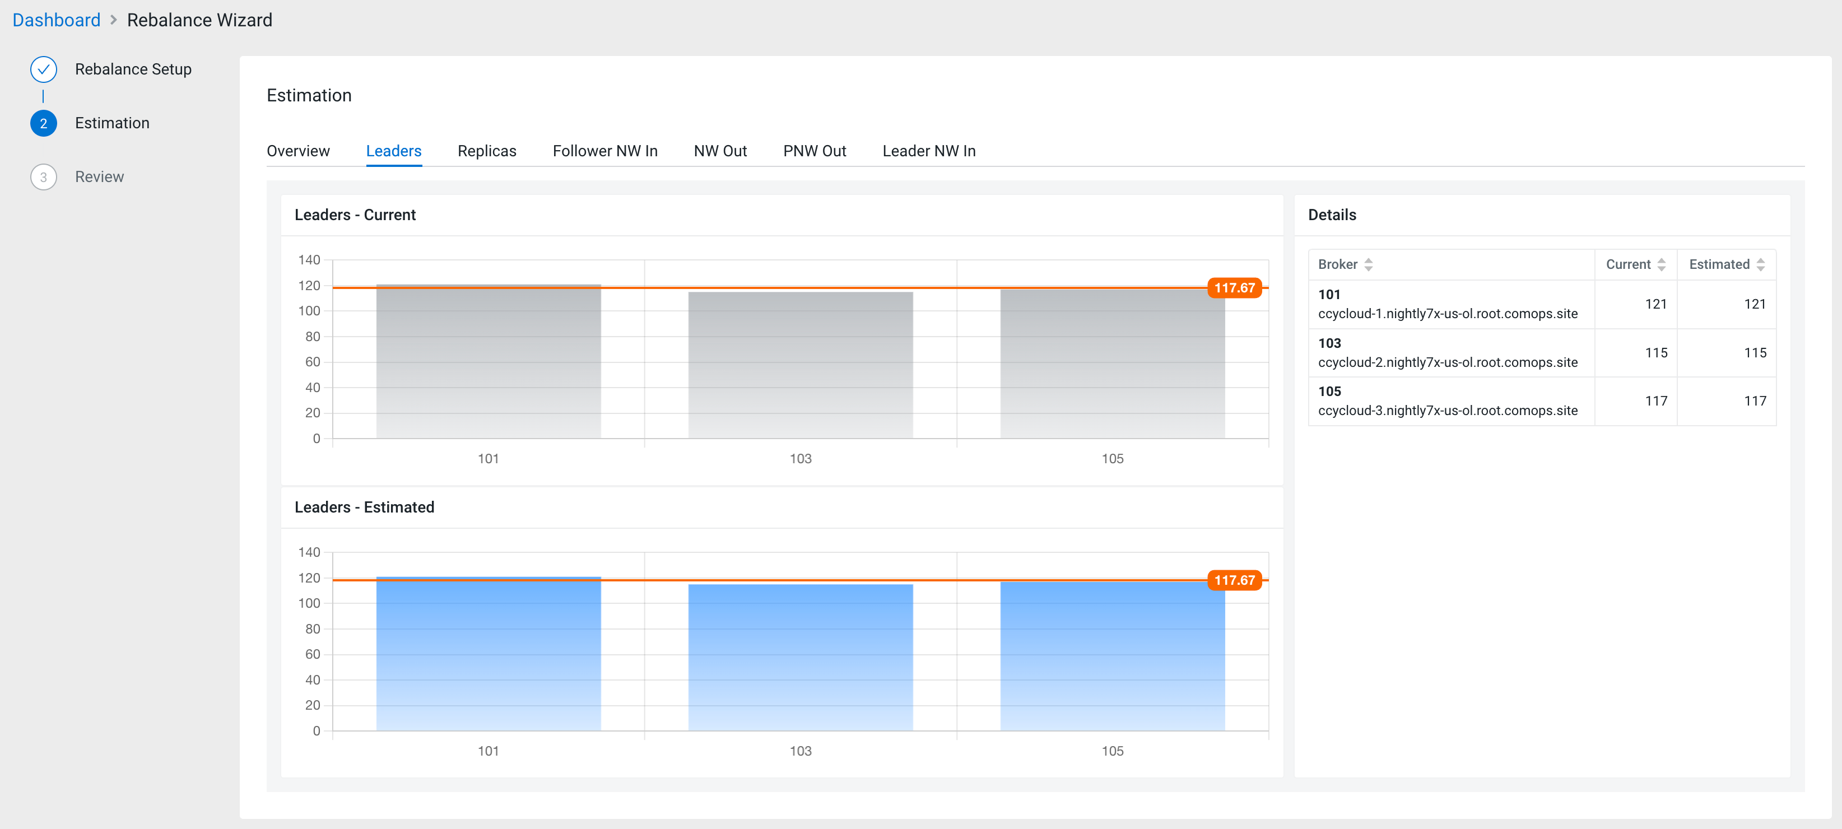Image resolution: width=1842 pixels, height=829 pixels.
Task: Click breadcrumb chevron separator after Dashboard
Action: [114, 20]
